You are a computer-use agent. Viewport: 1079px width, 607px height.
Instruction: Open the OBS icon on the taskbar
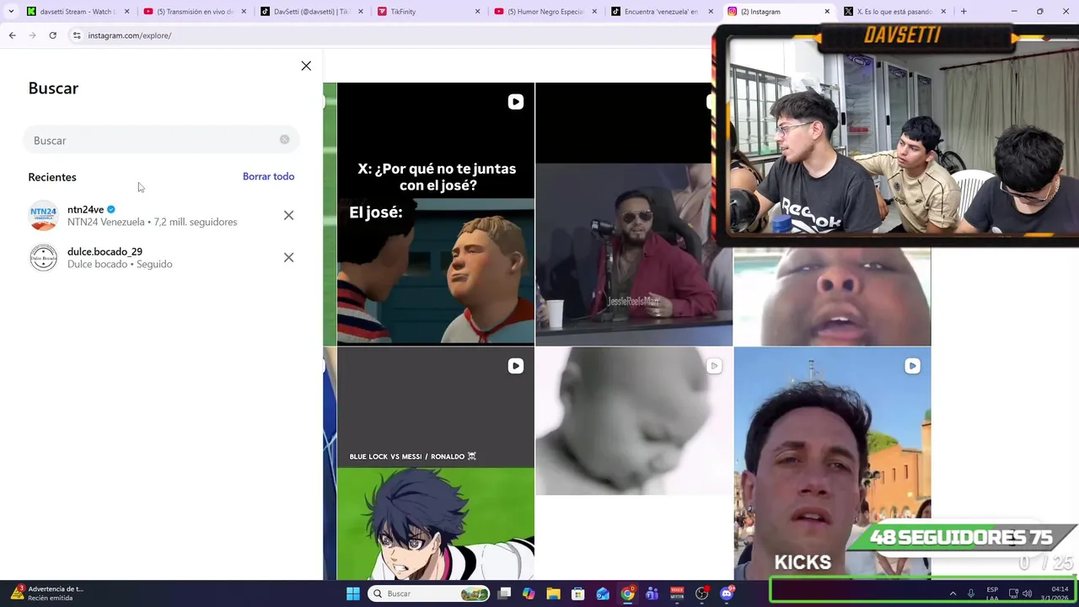[701, 594]
